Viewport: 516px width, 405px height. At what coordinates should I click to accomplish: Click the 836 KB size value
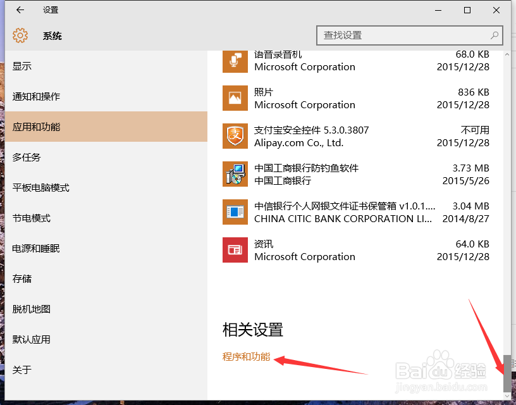tap(474, 92)
